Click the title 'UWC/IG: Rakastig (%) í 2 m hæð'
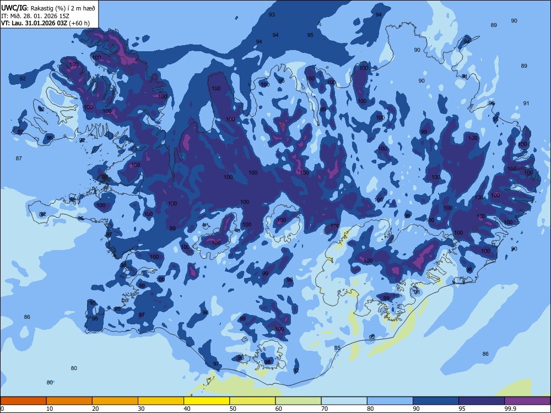Image resolution: width=551 pixels, height=413 pixels. point(48,8)
